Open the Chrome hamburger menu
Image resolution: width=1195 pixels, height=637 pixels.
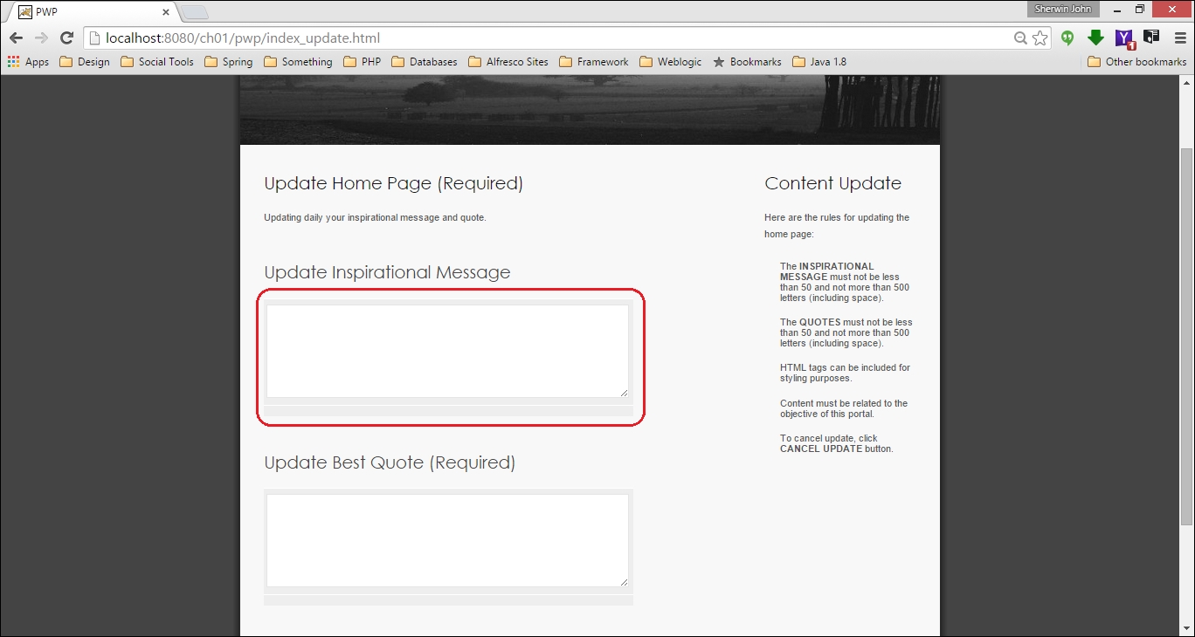(x=1179, y=38)
